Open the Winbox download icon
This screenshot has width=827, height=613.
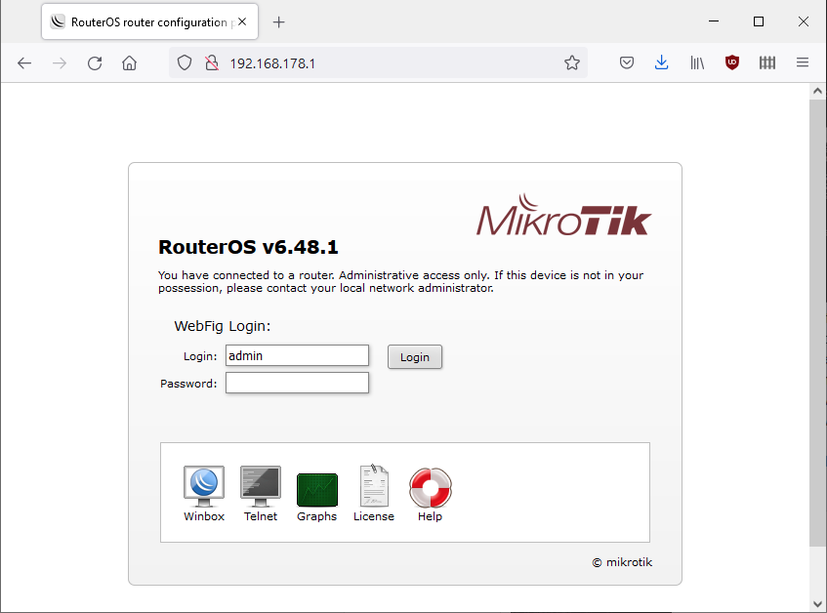(x=204, y=486)
